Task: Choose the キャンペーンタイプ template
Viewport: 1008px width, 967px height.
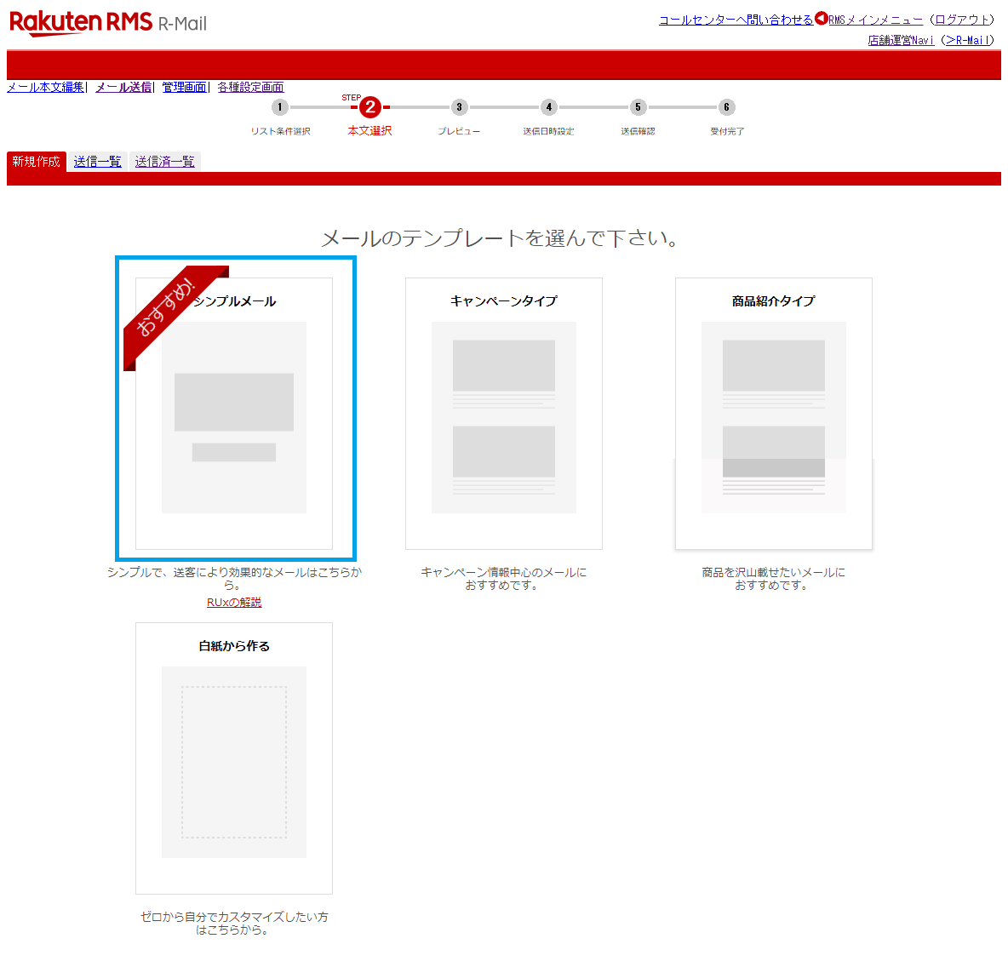Action: pos(503,414)
